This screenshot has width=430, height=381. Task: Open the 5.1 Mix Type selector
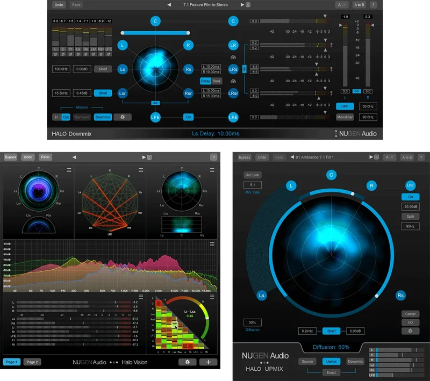pyautogui.click(x=252, y=185)
